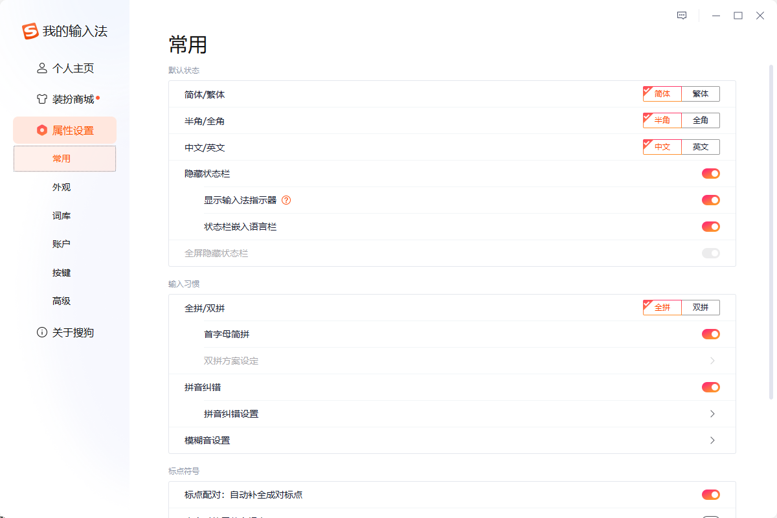Open the feedback speech bubble icon
This screenshot has height=518, width=777.
pos(682,15)
